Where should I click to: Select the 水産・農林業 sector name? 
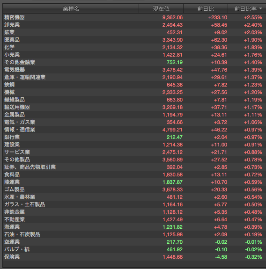point(20,197)
